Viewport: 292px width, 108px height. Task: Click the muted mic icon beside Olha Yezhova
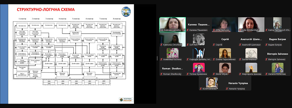214,30
